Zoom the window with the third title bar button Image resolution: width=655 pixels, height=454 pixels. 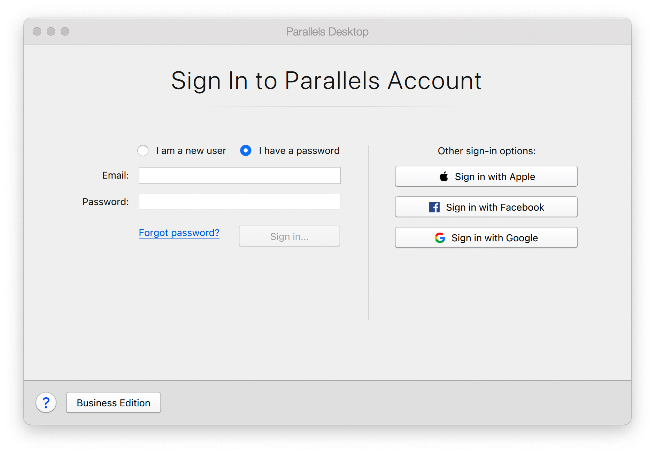pos(65,31)
